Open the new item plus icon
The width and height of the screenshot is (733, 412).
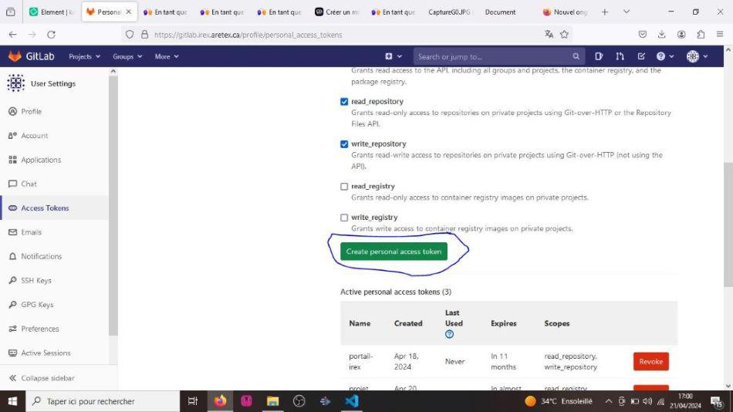tap(388, 56)
